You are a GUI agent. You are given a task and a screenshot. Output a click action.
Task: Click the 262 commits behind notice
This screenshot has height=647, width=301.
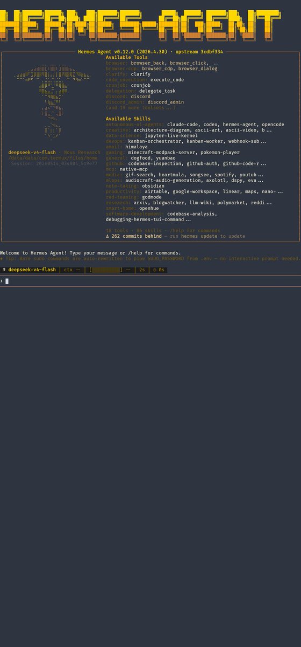(x=137, y=236)
